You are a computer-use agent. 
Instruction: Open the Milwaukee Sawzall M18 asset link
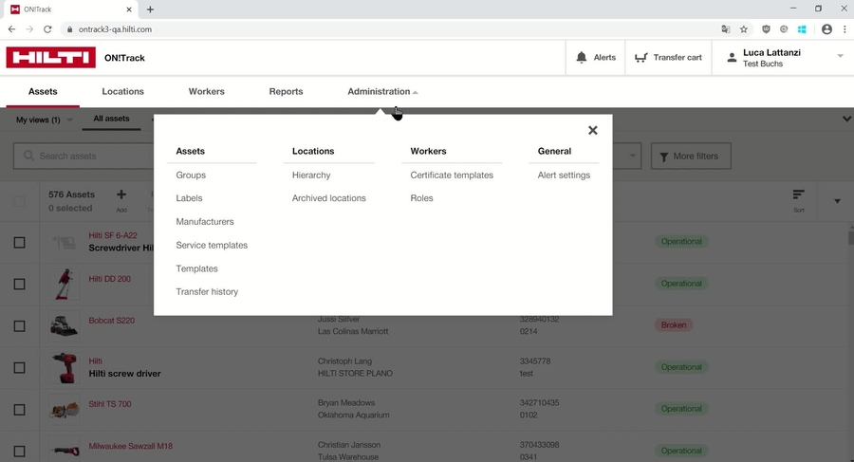pyautogui.click(x=131, y=446)
